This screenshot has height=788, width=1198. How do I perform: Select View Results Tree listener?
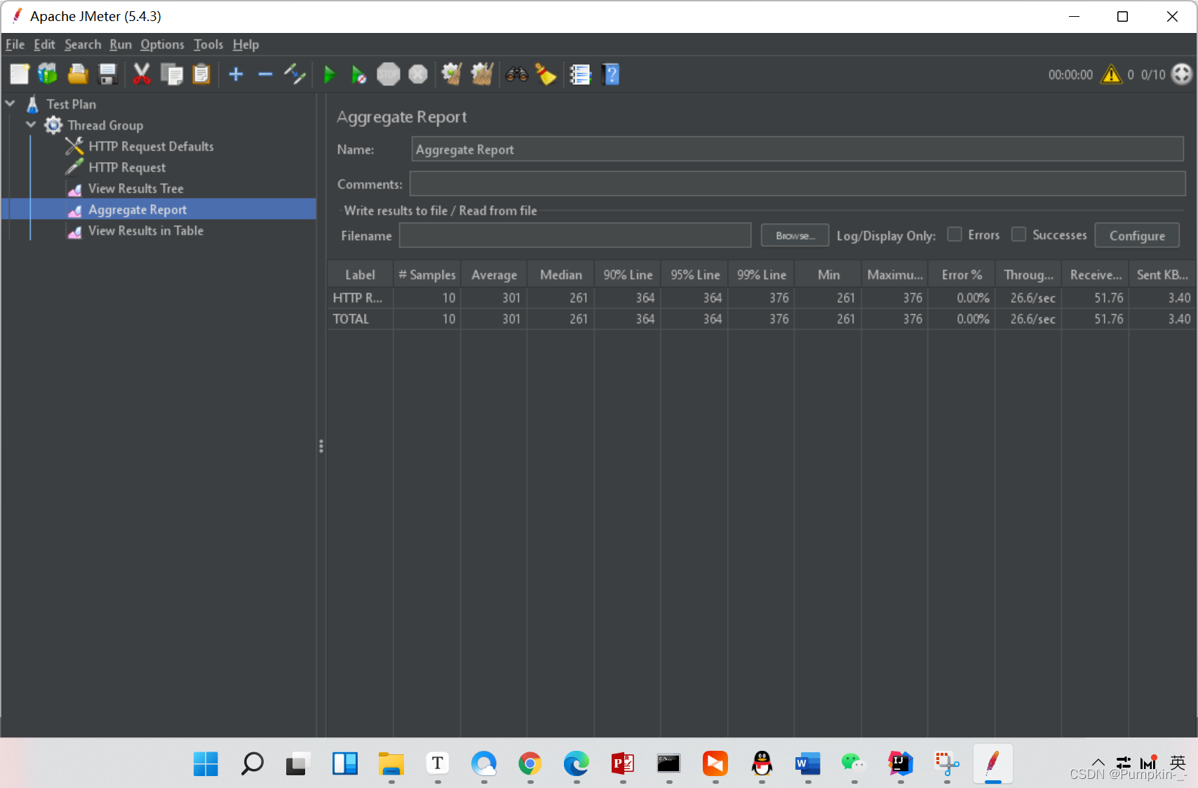pyautogui.click(x=135, y=188)
